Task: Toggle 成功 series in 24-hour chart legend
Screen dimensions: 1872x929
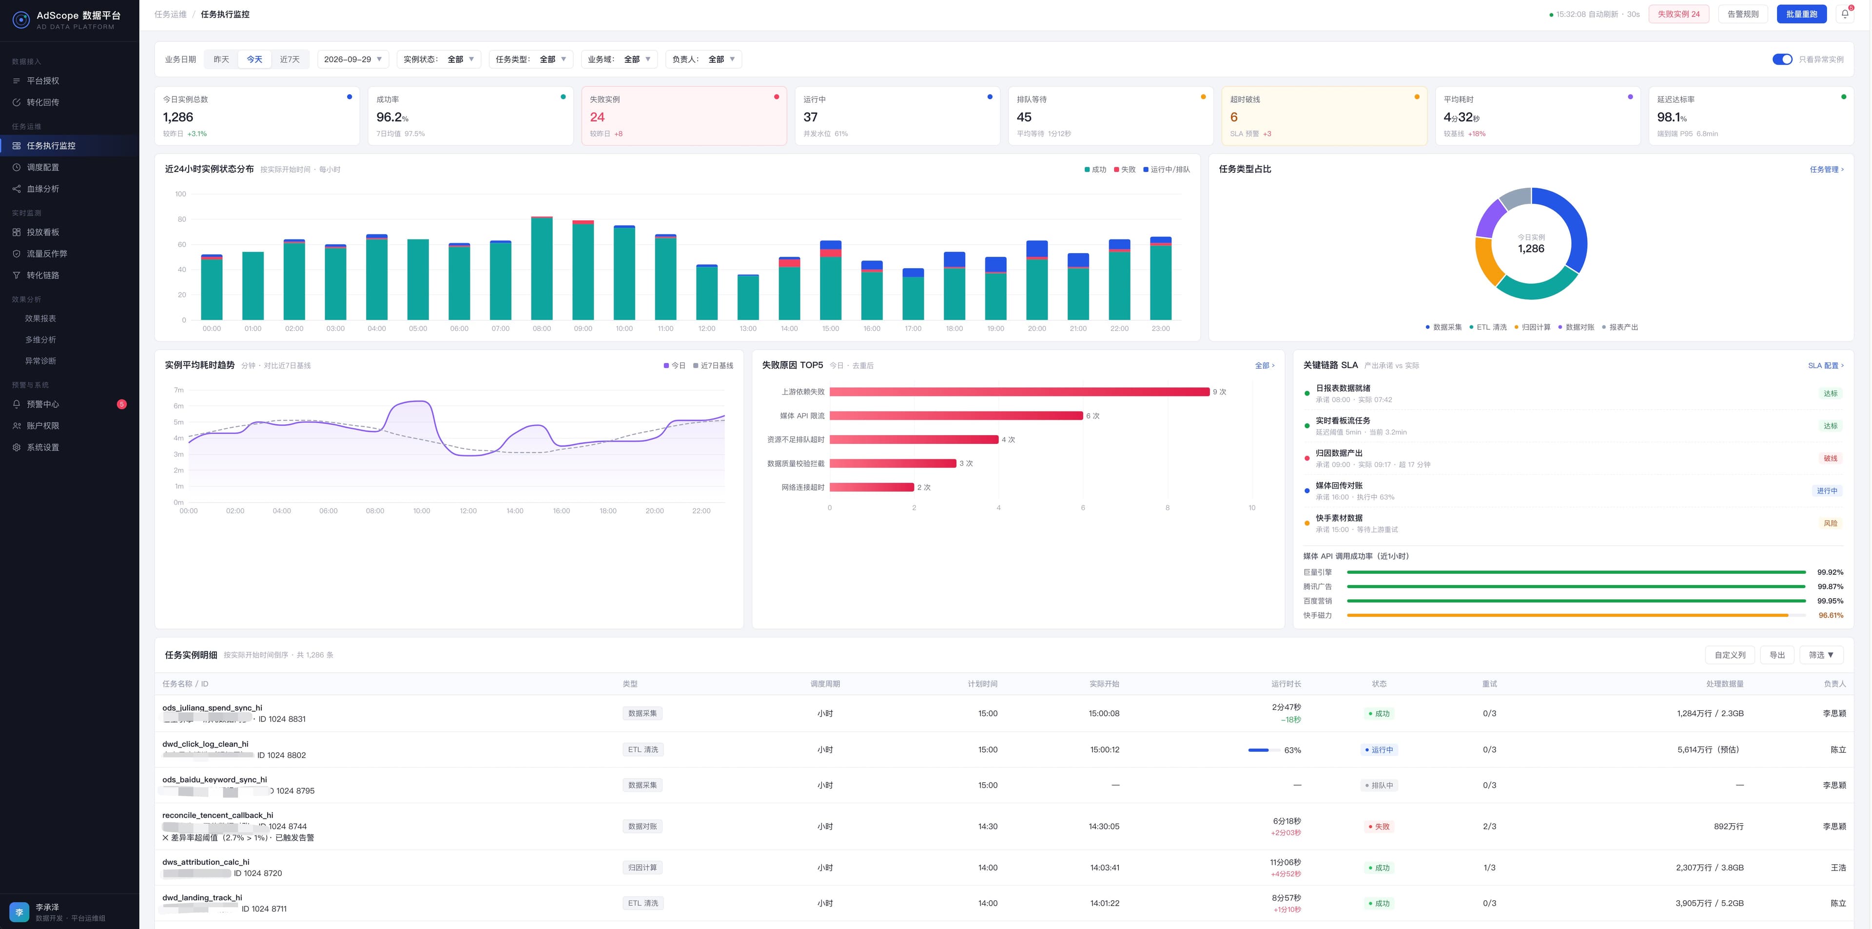Action: coord(1095,169)
